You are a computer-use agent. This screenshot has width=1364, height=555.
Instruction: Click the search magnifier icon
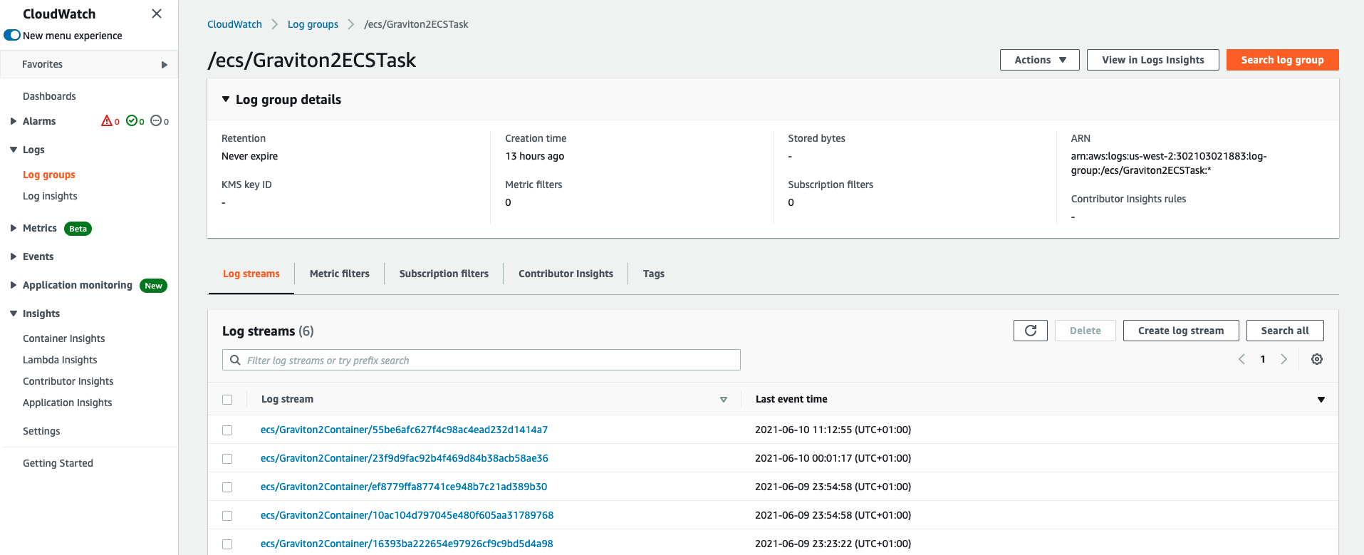[x=235, y=360]
